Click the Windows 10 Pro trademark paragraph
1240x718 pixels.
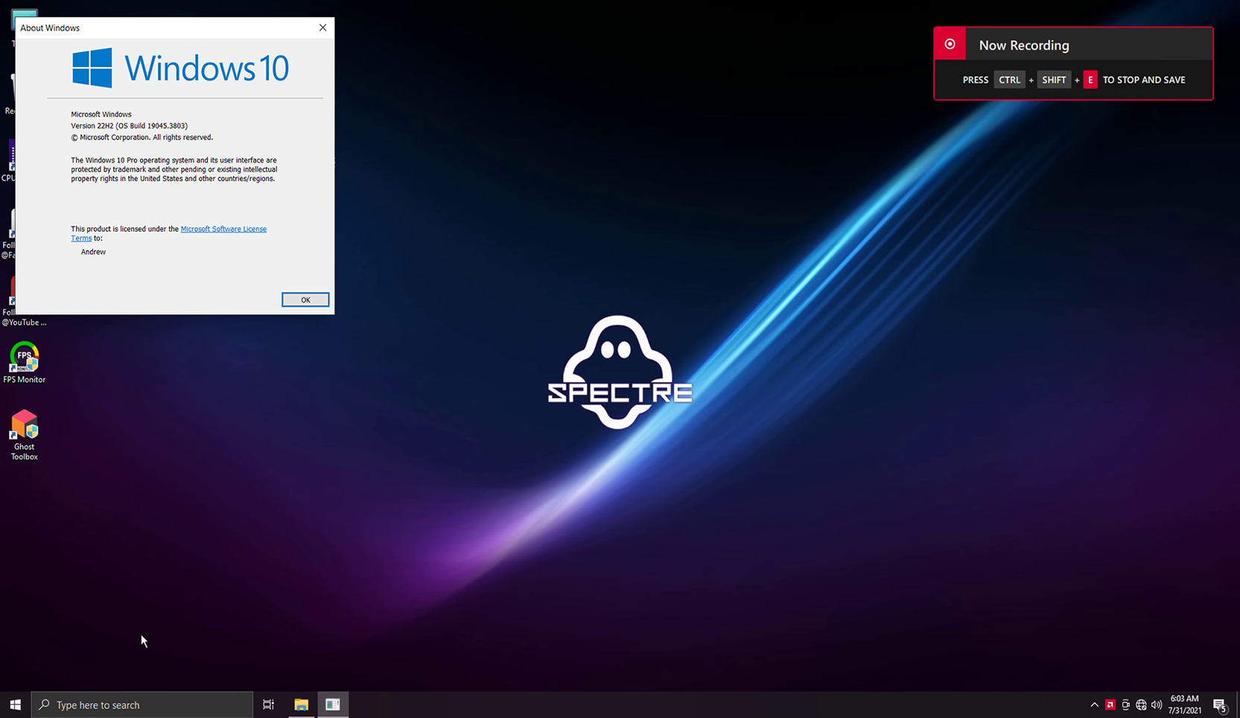(x=174, y=169)
